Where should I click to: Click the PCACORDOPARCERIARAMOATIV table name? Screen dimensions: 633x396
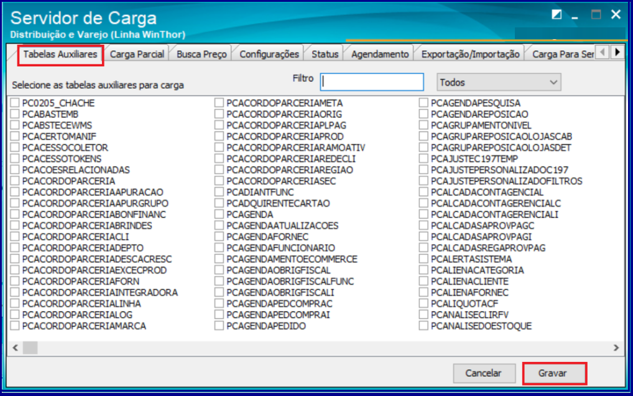(295, 148)
